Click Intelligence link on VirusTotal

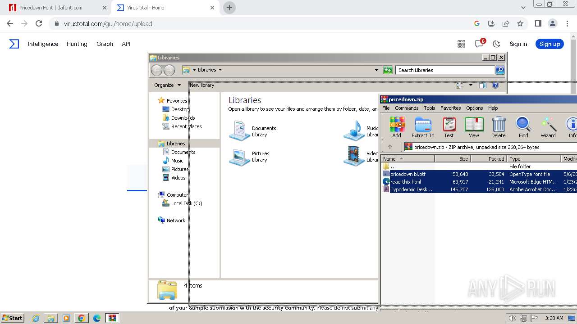click(x=43, y=44)
